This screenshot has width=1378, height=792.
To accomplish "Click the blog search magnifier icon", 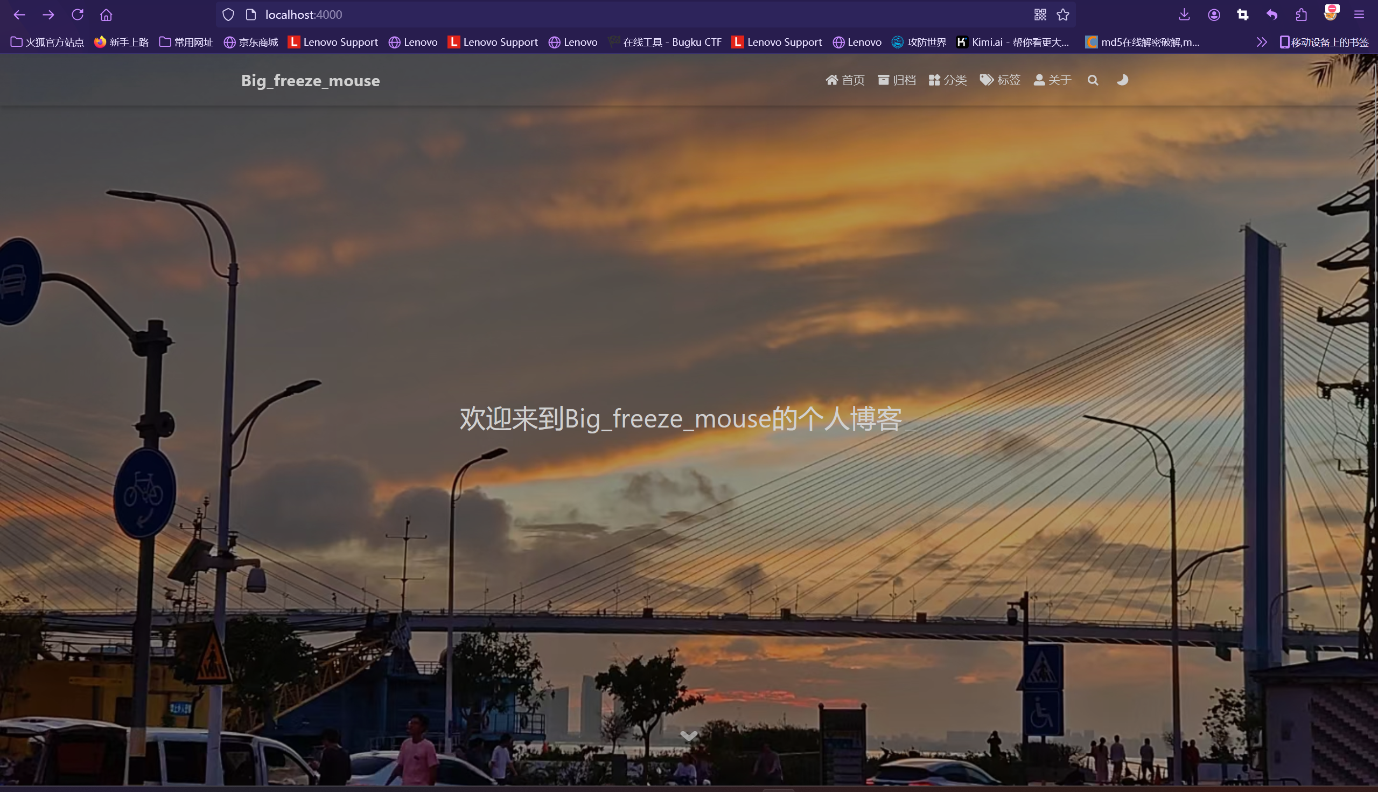I will click(1093, 81).
